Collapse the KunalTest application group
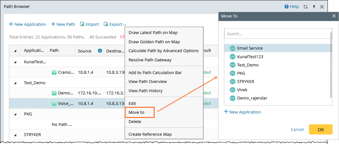Viewport: 339px width, 144px height. [15, 62]
